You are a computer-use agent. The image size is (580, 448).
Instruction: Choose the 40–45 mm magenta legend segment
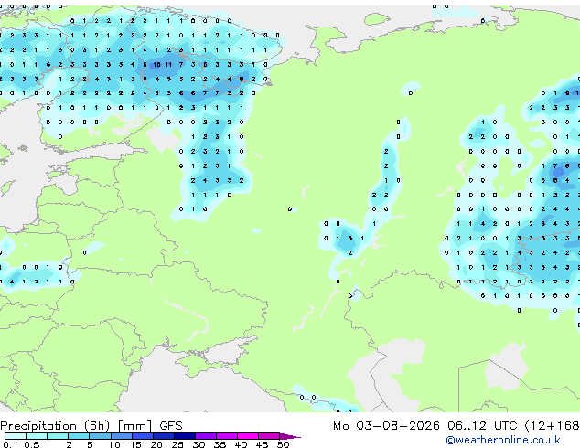pos(248,436)
